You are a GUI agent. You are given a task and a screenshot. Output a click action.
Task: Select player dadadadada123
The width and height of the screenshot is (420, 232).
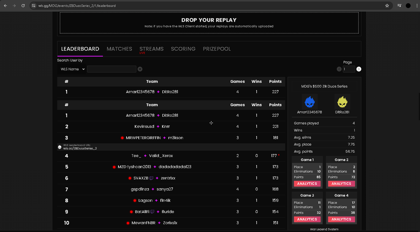click(175, 167)
